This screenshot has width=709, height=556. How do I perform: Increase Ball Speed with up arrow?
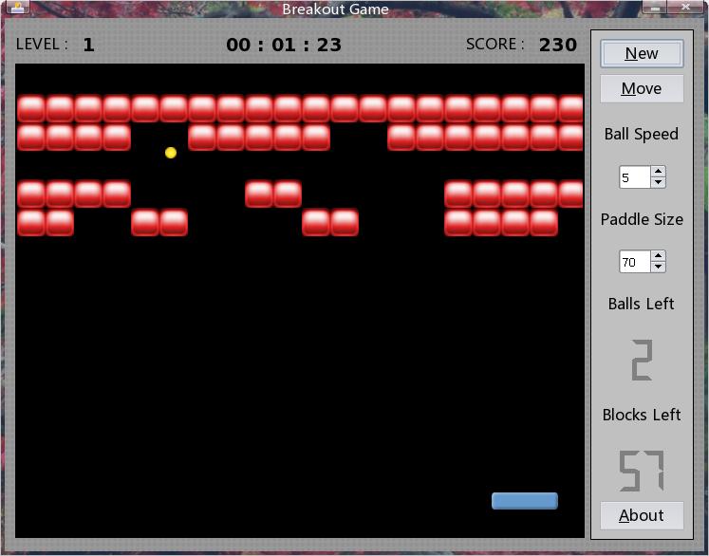click(659, 172)
